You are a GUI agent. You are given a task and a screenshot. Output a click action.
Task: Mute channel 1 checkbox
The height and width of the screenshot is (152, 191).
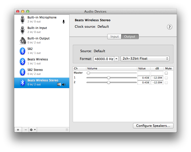166,78
